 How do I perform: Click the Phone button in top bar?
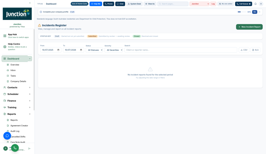click(109, 4)
